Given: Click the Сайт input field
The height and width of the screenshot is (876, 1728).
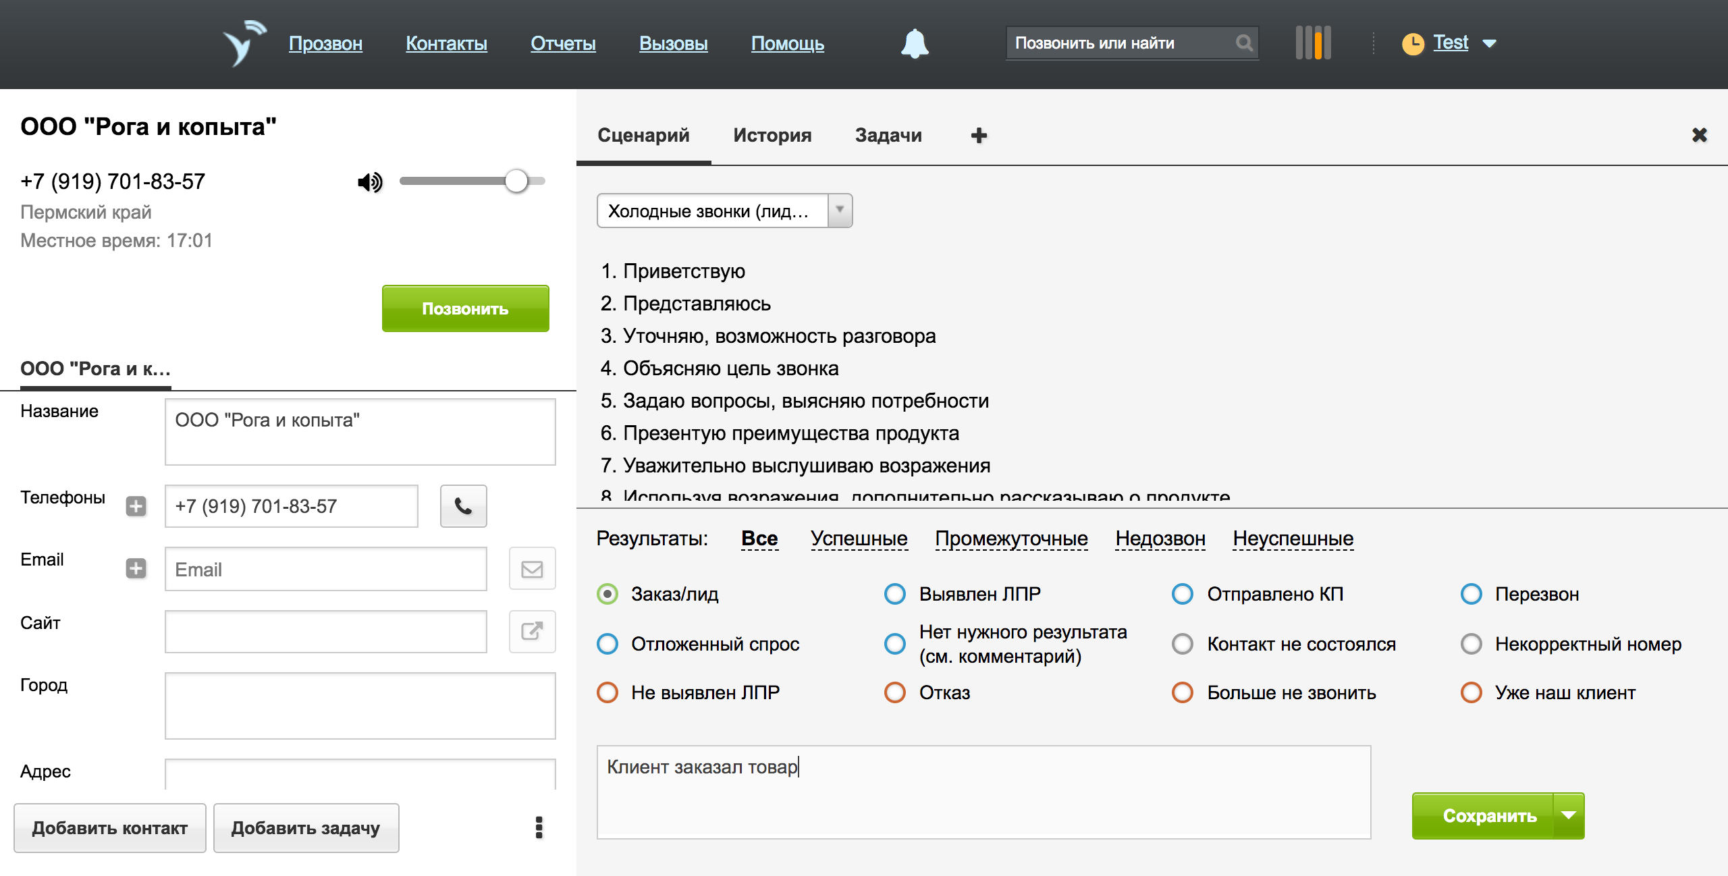Looking at the screenshot, I should point(325,631).
